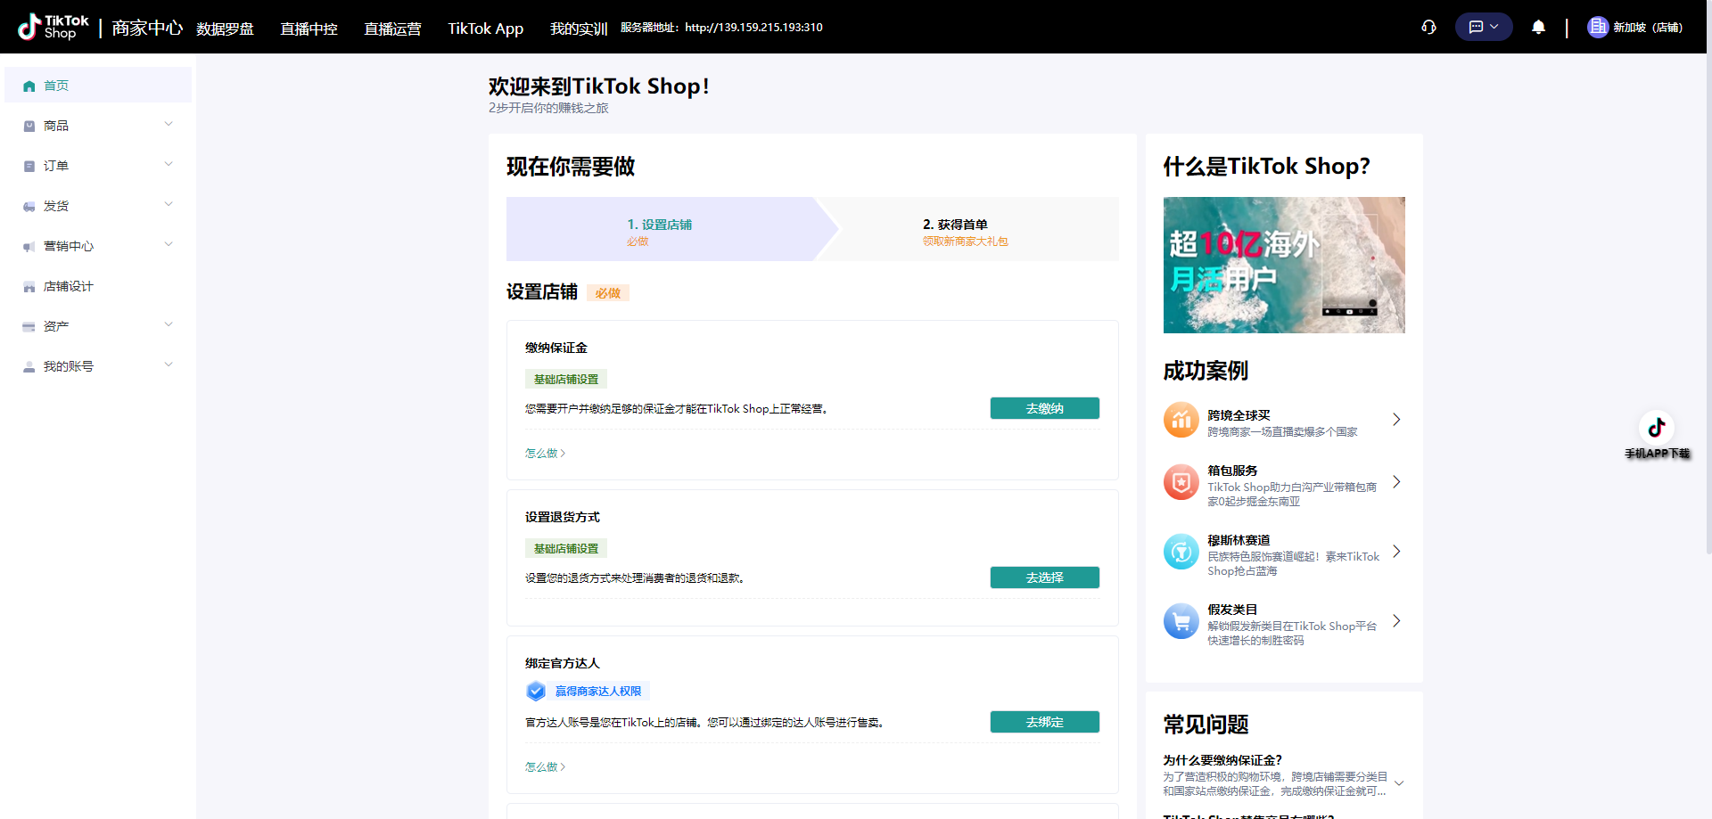Click the 假发类目 shopping cart icon
Screen dimensions: 1712x819
1181,622
